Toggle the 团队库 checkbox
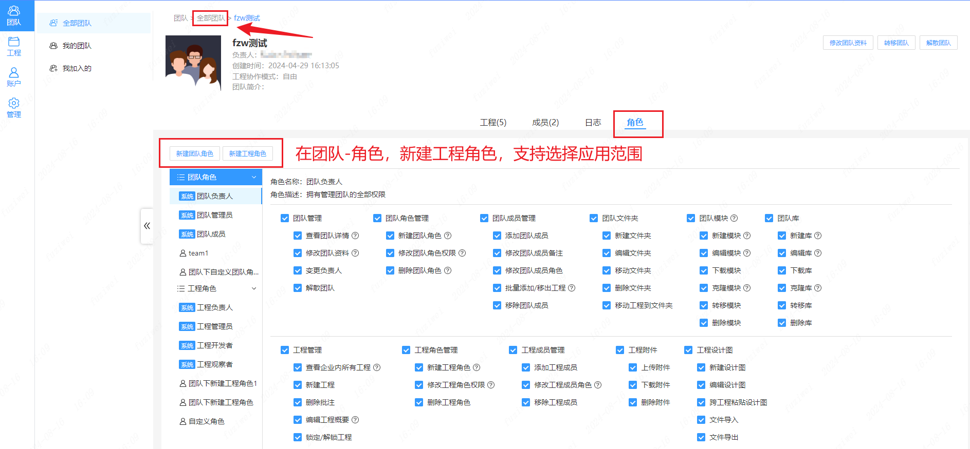 tap(769, 218)
